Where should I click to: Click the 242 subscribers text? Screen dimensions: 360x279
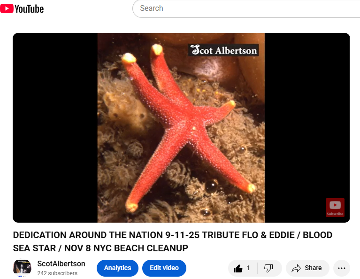point(57,273)
